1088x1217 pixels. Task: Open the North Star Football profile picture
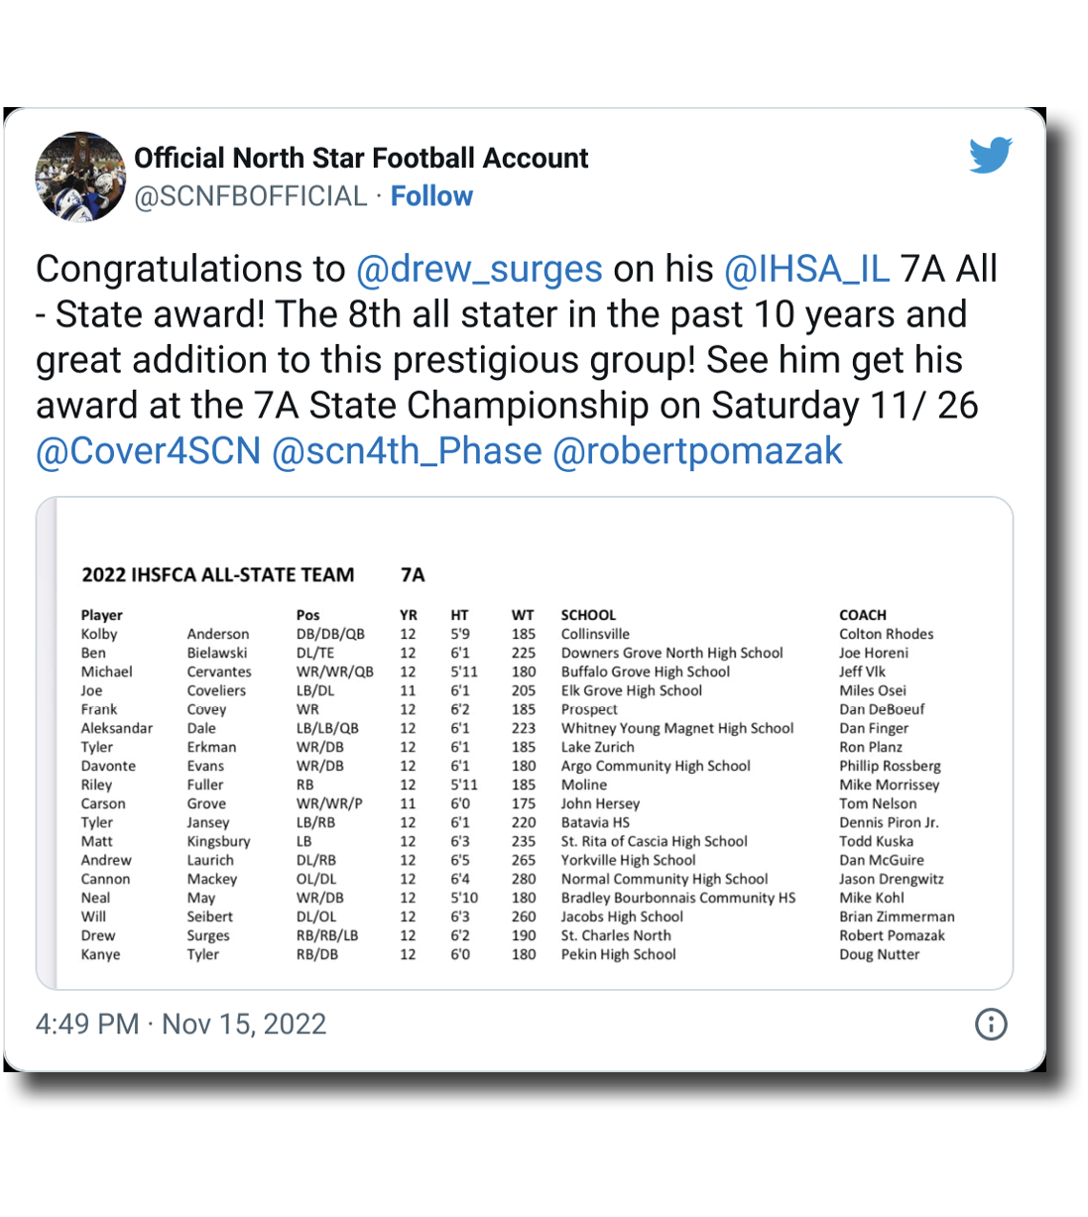tap(81, 178)
